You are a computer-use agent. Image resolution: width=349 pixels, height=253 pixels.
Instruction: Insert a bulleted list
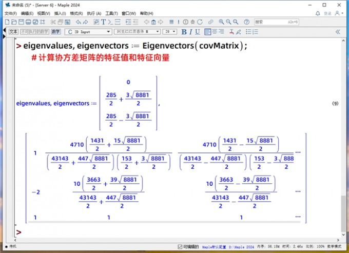[x=248, y=32]
